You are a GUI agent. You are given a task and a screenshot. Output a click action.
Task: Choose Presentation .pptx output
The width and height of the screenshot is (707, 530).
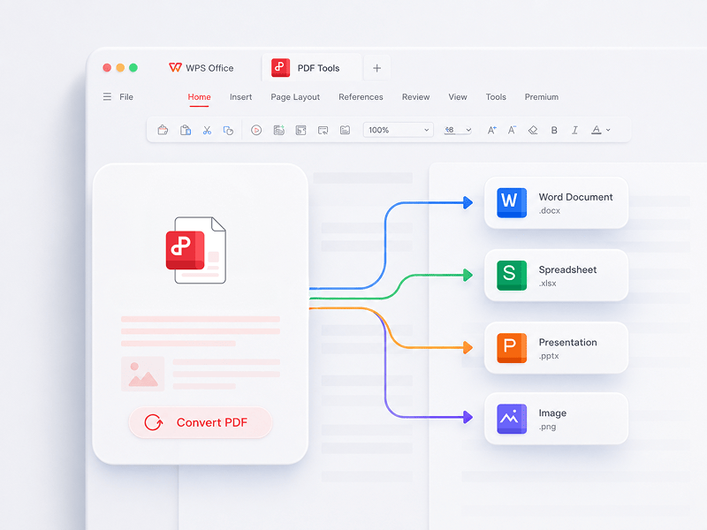[x=556, y=347]
